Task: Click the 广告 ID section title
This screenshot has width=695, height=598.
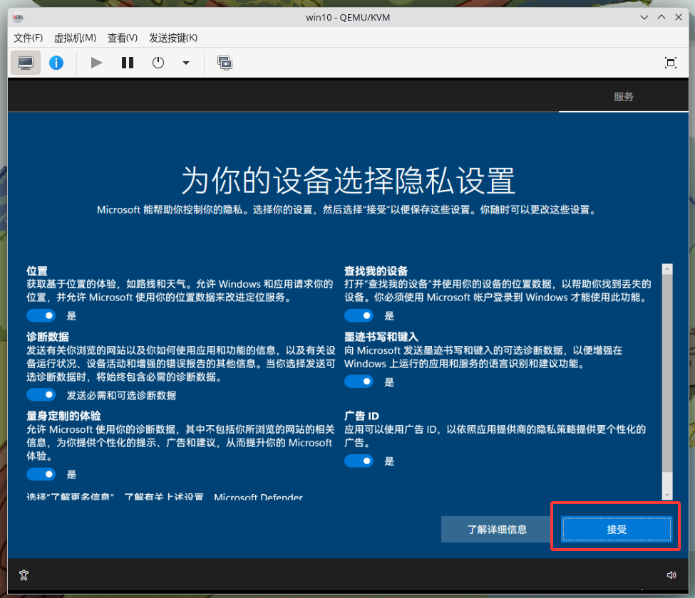Action: click(x=361, y=416)
